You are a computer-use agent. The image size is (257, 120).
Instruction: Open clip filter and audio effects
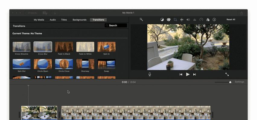click(208, 19)
